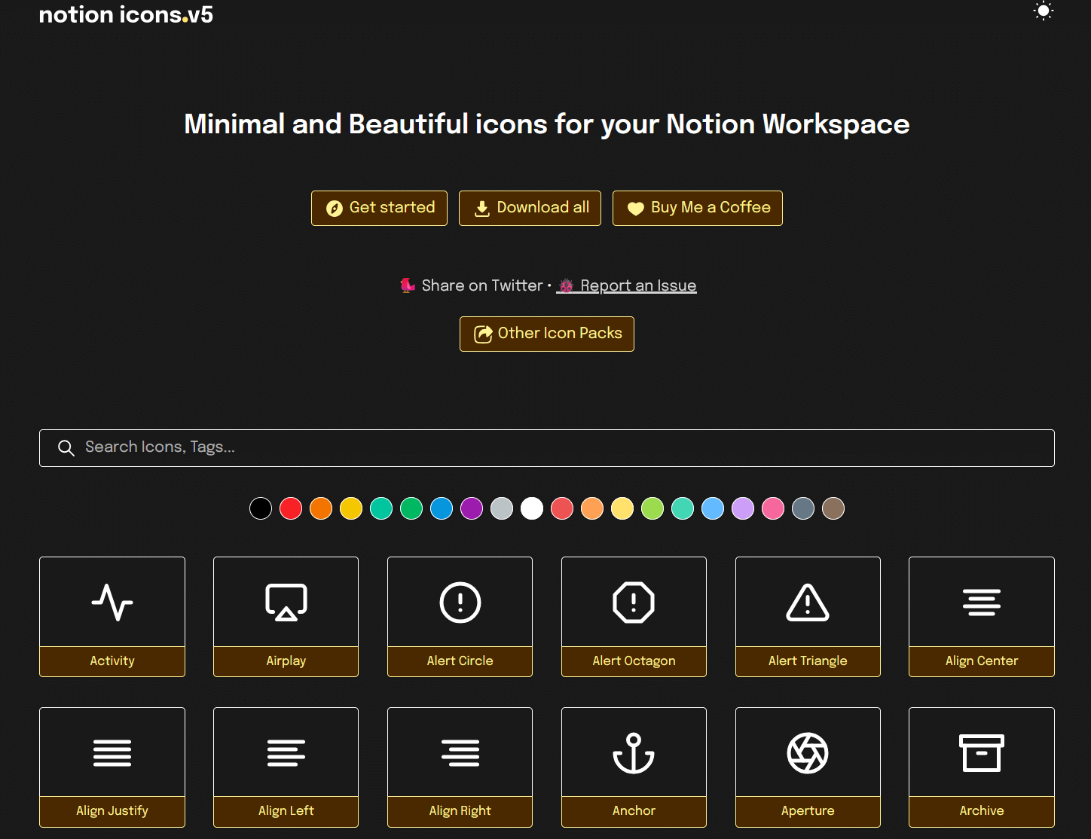1091x839 pixels.
Task: Choose the coral red color swatch
Action: point(562,508)
